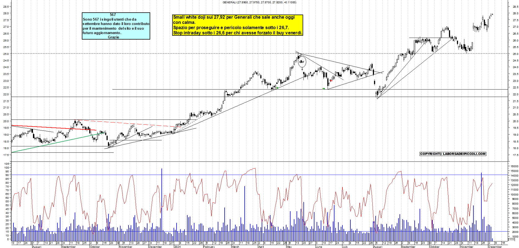The height and width of the screenshot is (248, 519).
Task: Click the green right-pointing arrow marker
Action: [323, 88]
